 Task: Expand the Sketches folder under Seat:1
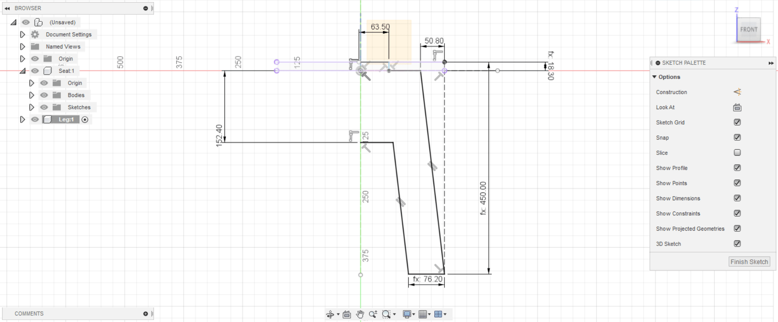tap(32, 107)
